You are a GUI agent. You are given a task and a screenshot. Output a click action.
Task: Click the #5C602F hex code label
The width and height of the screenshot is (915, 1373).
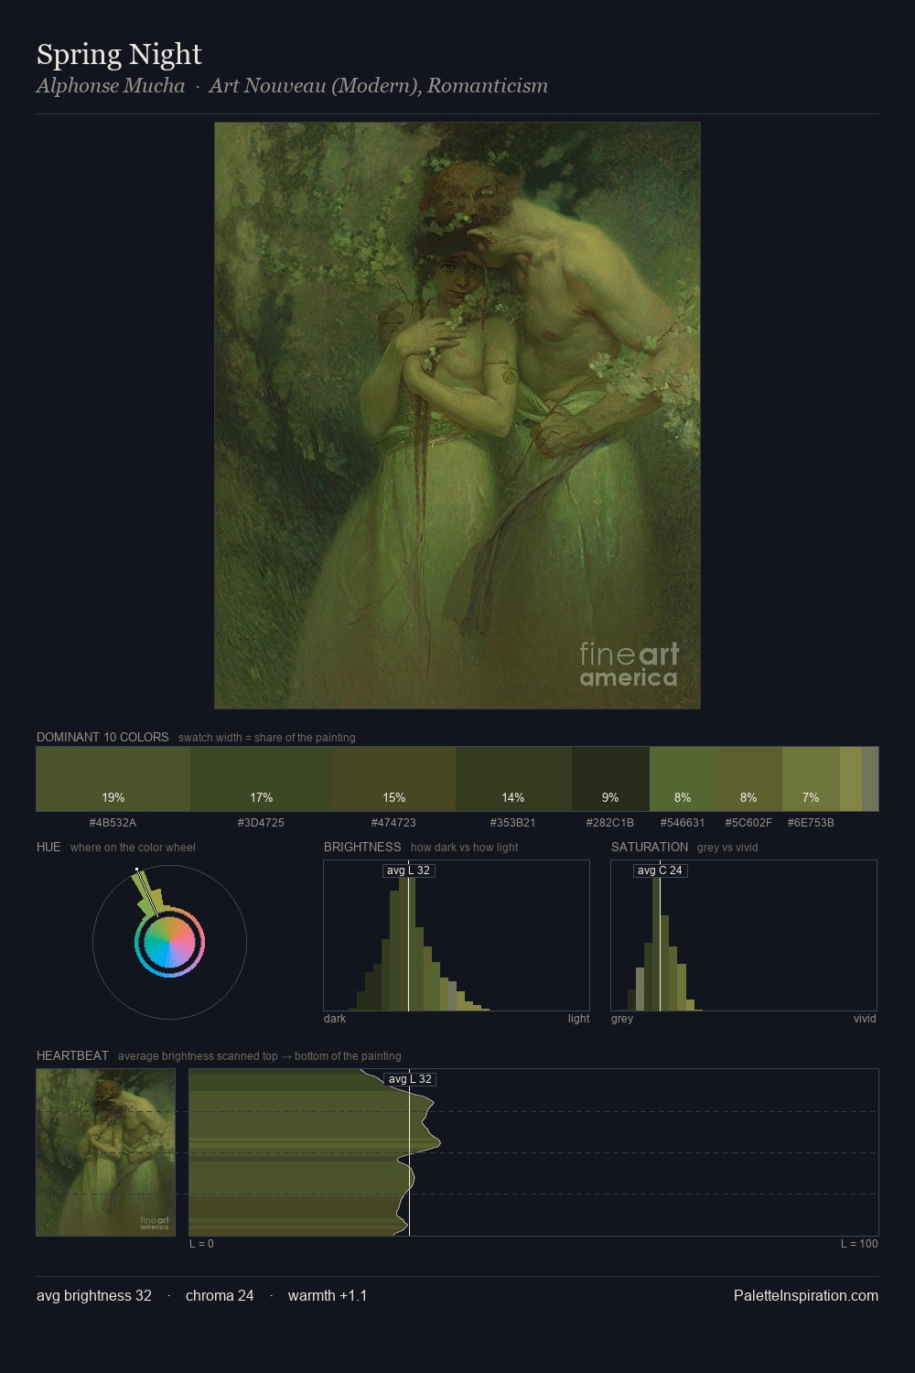pyautogui.click(x=748, y=823)
